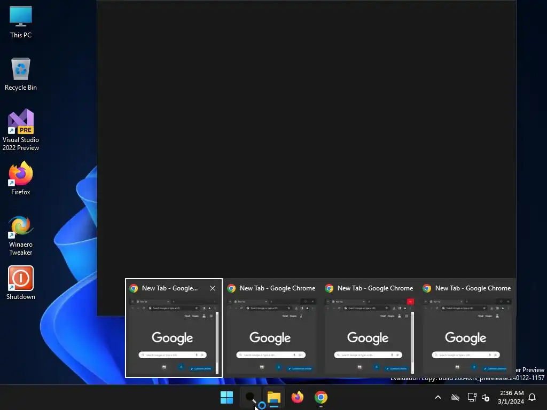Click the OneDrive cloud tray icon
Screen dimensions: 547x410
pos(455,397)
